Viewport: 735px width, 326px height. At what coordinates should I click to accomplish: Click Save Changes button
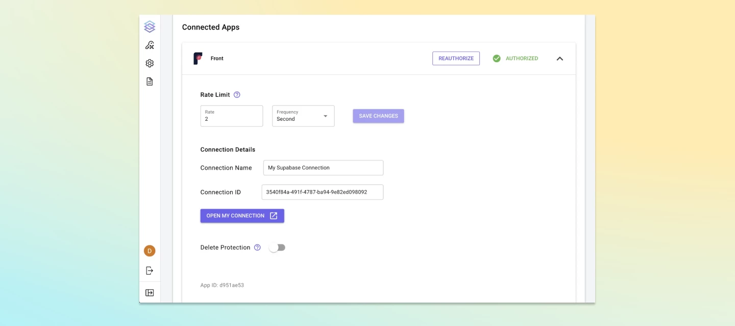click(x=378, y=116)
